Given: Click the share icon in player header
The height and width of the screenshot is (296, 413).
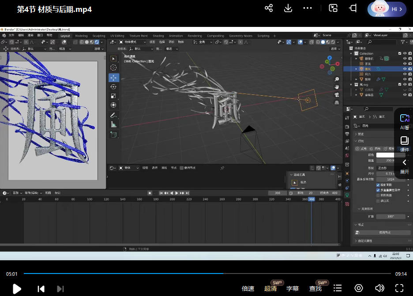Looking at the screenshot, I should (269, 8).
